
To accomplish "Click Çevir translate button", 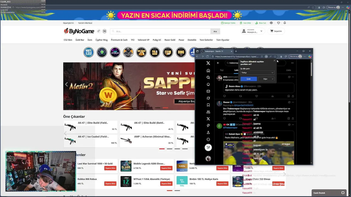I will [x=249, y=79].
